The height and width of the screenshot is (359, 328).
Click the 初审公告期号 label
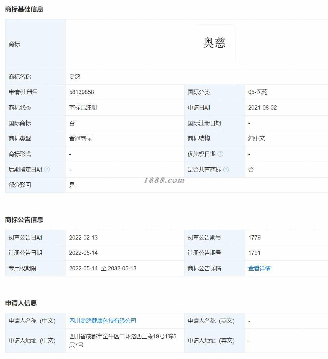point(204,237)
